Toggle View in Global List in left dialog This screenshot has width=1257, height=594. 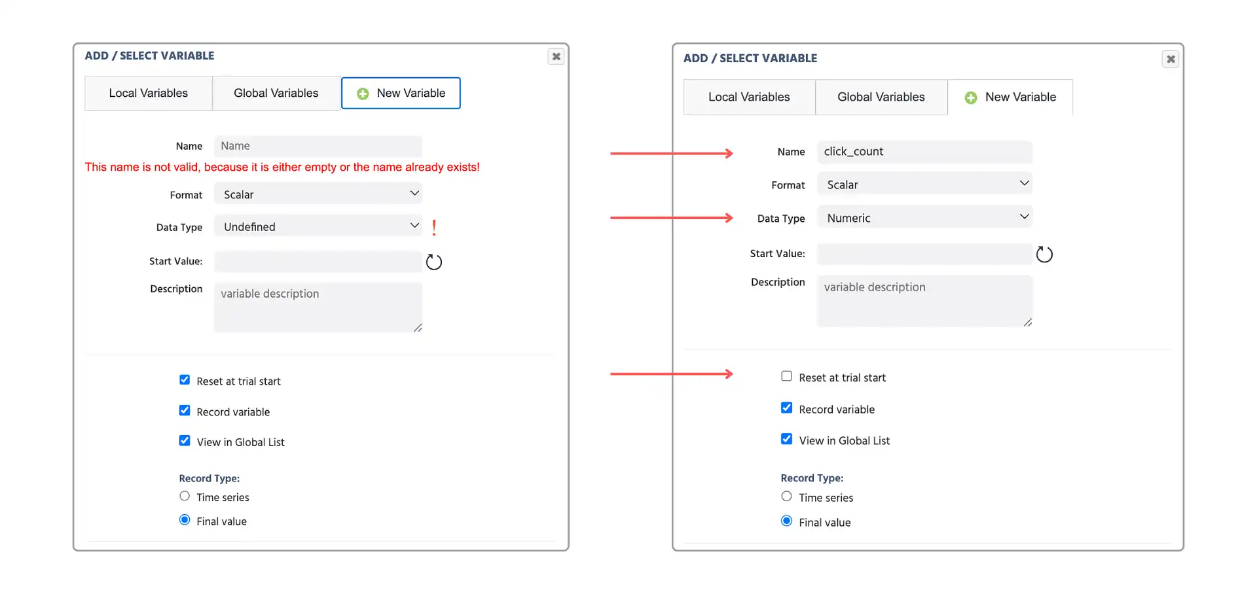(185, 441)
